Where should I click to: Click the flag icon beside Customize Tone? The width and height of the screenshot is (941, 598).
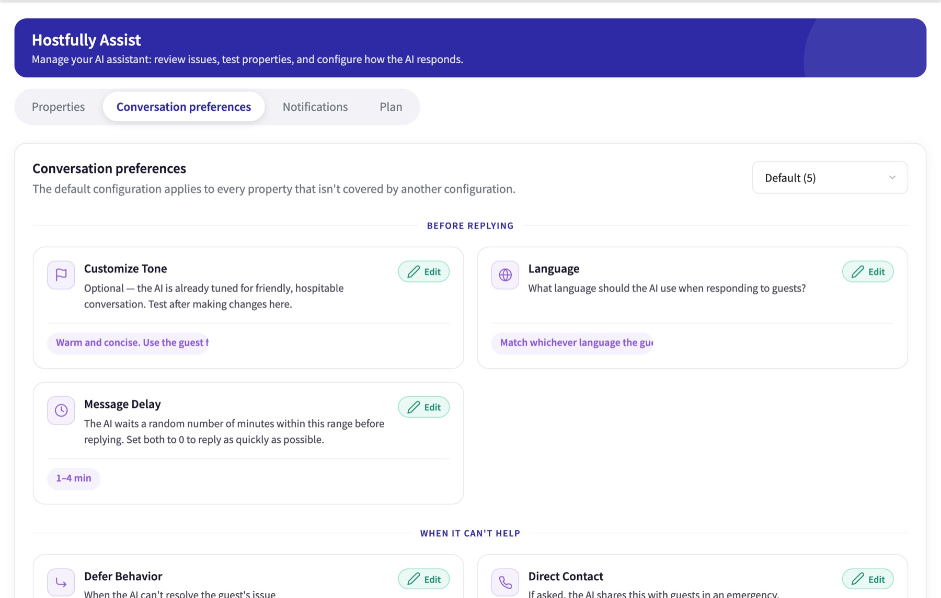[x=61, y=275]
